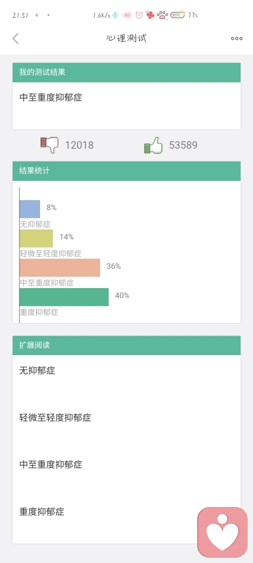Tap the 结果统计 section header
Viewport: 253px width, 563px height.
tap(126, 171)
